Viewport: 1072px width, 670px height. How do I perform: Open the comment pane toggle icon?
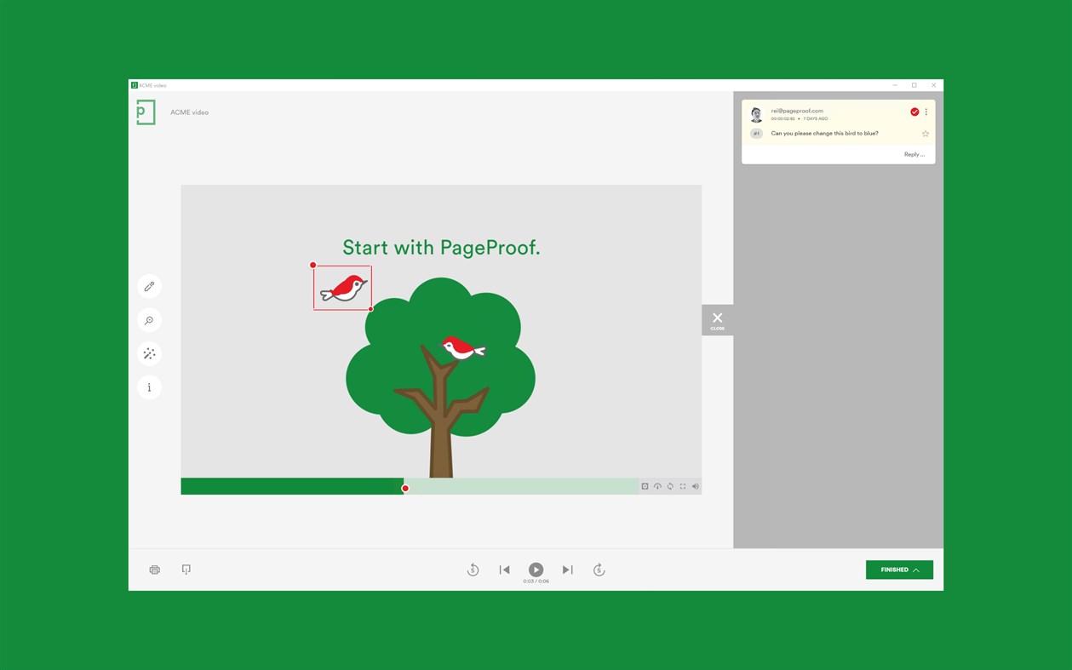coord(186,570)
